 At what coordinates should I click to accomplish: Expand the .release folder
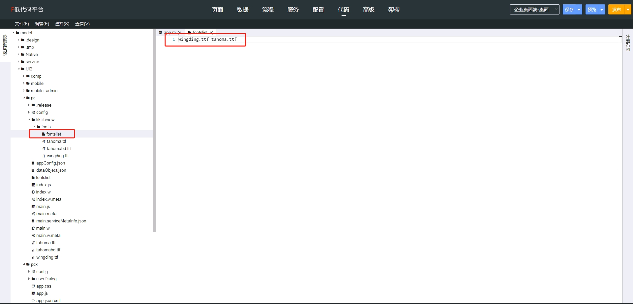click(29, 105)
